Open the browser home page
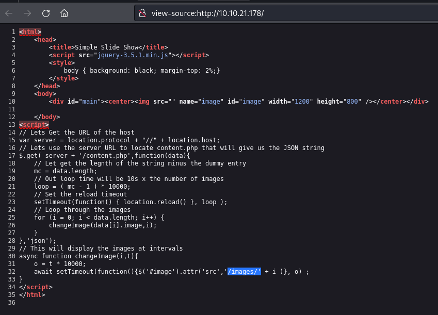Image resolution: width=438 pixels, height=315 pixels. click(64, 13)
